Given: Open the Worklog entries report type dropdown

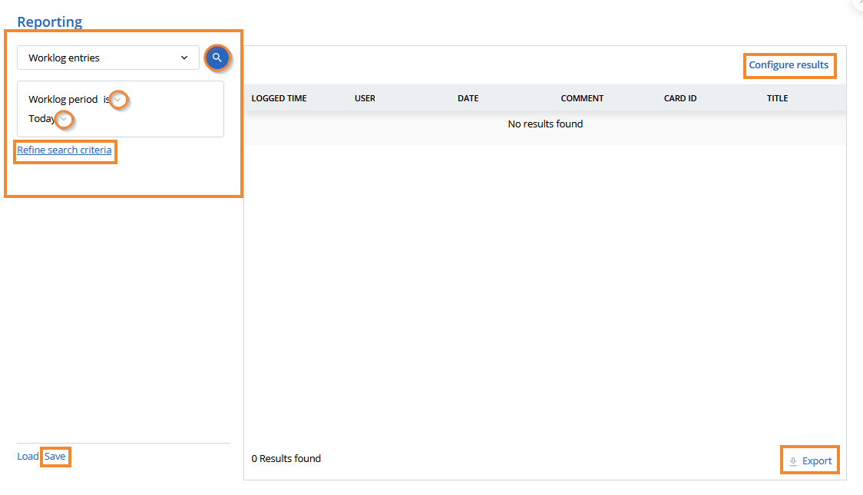Looking at the screenshot, I should pyautogui.click(x=107, y=58).
